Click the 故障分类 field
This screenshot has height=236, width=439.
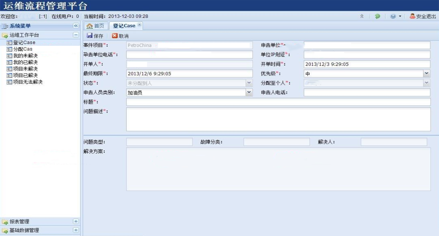pyautogui.click(x=277, y=142)
